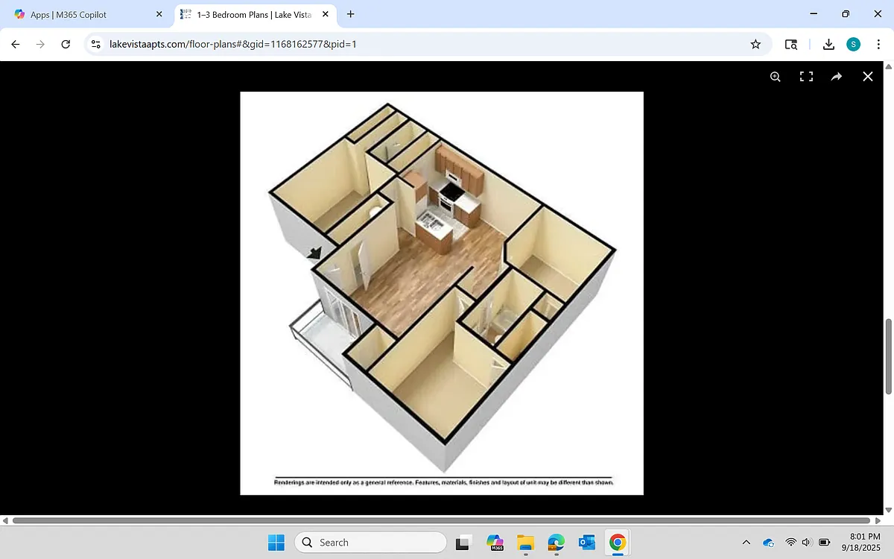The width and height of the screenshot is (894, 559).
Task: Zoom into the floor plan image
Action: pyautogui.click(x=776, y=76)
